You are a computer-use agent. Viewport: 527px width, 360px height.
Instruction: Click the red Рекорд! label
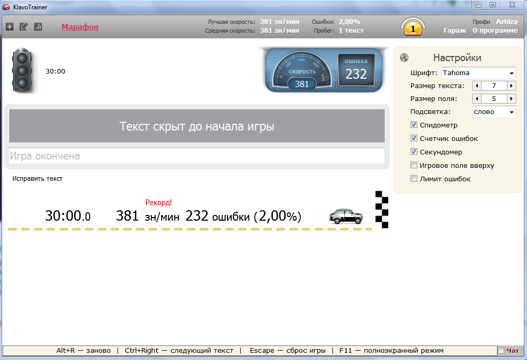click(x=158, y=203)
